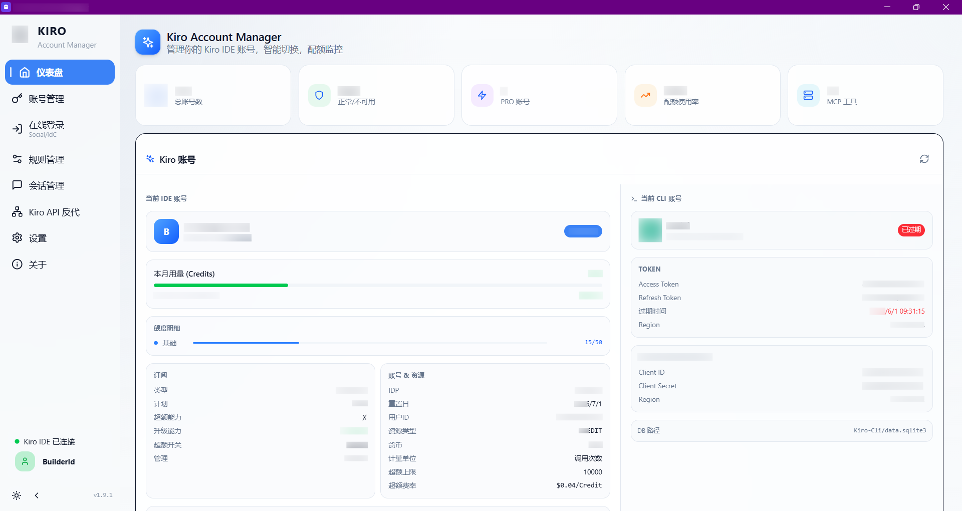962x511 pixels.
Task: Click the red 已过期 badge on CLI account
Action: pos(911,230)
